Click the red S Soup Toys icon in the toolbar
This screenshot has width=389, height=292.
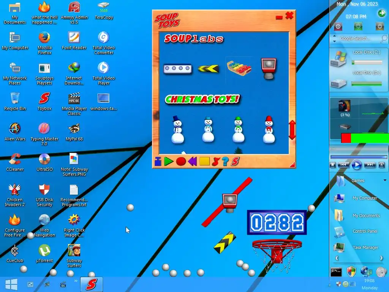(235, 162)
